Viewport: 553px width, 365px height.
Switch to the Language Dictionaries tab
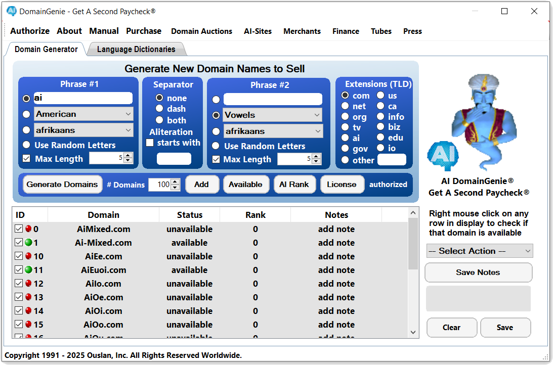[x=136, y=50]
